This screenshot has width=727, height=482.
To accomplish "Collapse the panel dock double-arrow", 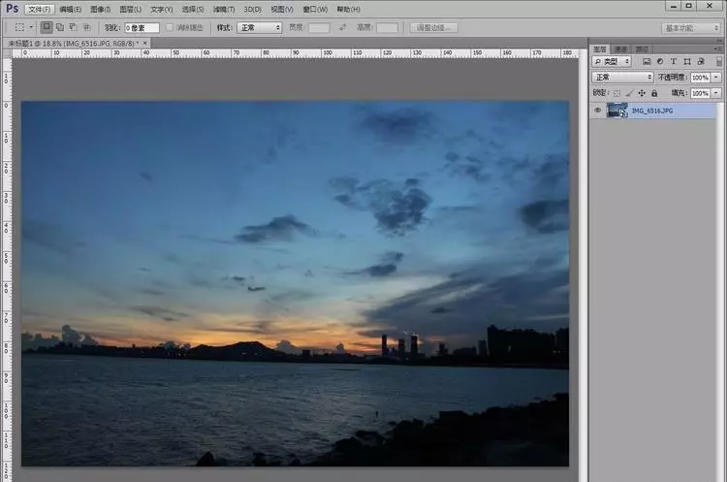I will pos(718,41).
